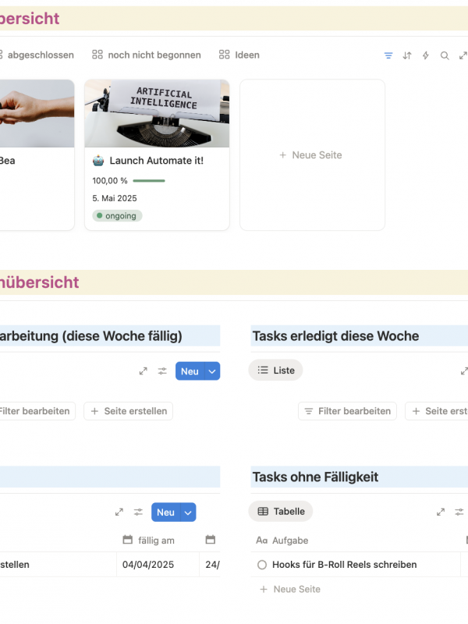
Task: Switch to the 'noch nicht begonnen' tab
Action: pos(147,55)
